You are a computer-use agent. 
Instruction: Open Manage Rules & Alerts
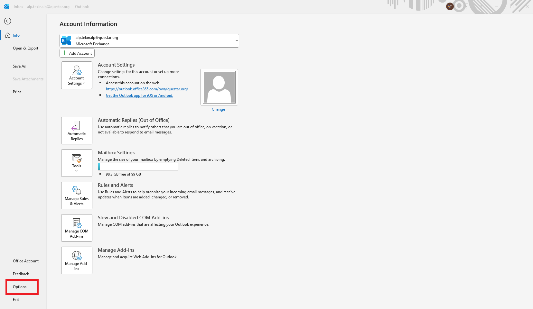(77, 195)
